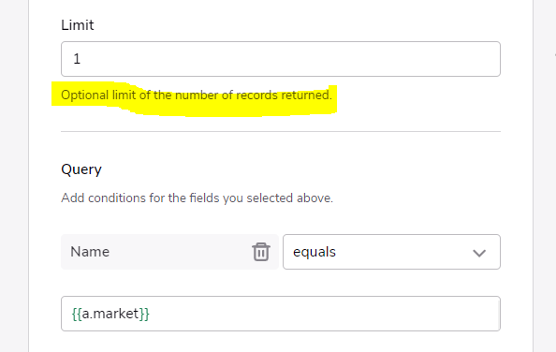Delete the Name condition with trash icon
Screen dimensions: 556x352
(261, 252)
